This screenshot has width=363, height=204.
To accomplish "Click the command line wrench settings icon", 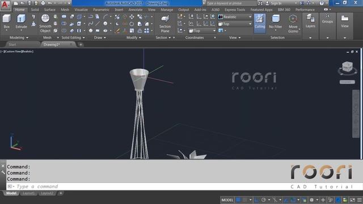I will click(x=3, y=172).
